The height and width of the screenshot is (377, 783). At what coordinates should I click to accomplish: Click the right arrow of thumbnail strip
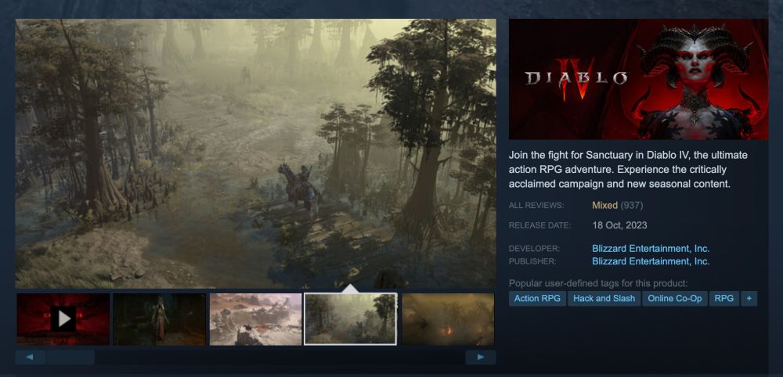click(x=481, y=357)
